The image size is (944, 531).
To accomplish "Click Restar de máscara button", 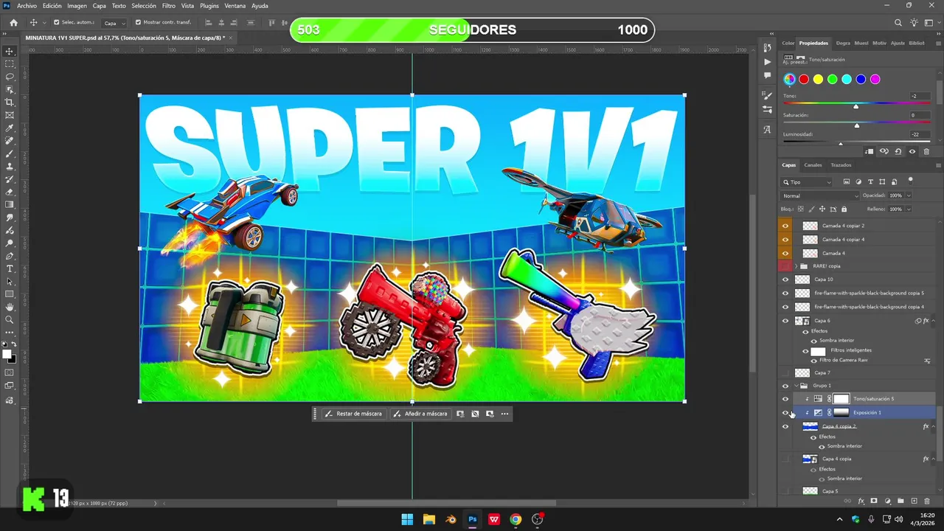I will [354, 414].
